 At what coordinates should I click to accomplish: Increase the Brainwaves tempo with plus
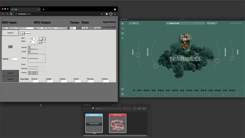(137, 23)
